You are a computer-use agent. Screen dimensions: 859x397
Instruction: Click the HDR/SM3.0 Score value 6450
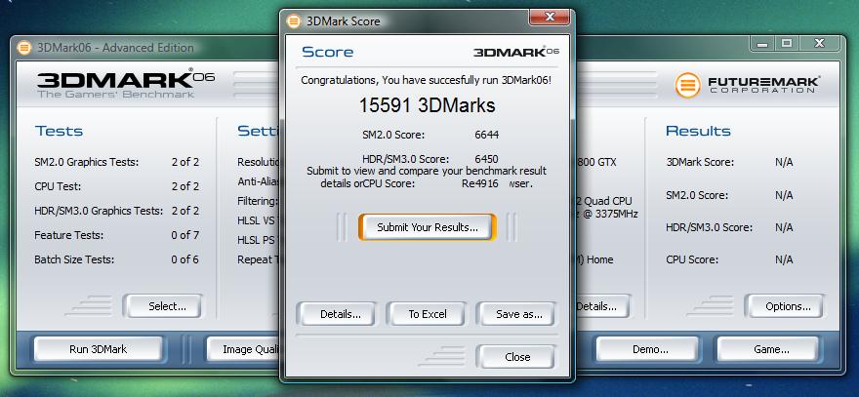(x=486, y=159)
